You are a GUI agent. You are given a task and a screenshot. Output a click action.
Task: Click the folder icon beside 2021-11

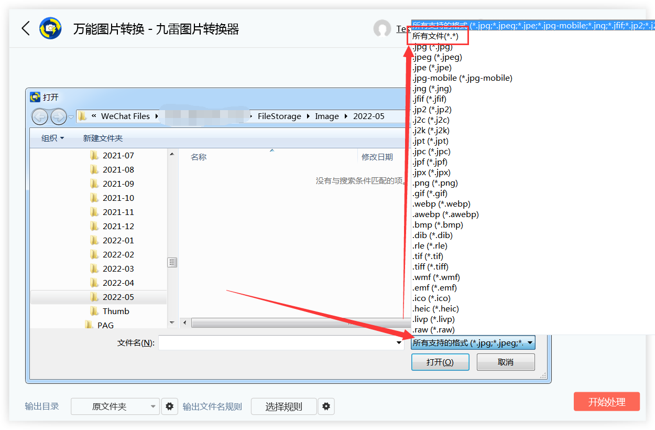click(94, 212)
